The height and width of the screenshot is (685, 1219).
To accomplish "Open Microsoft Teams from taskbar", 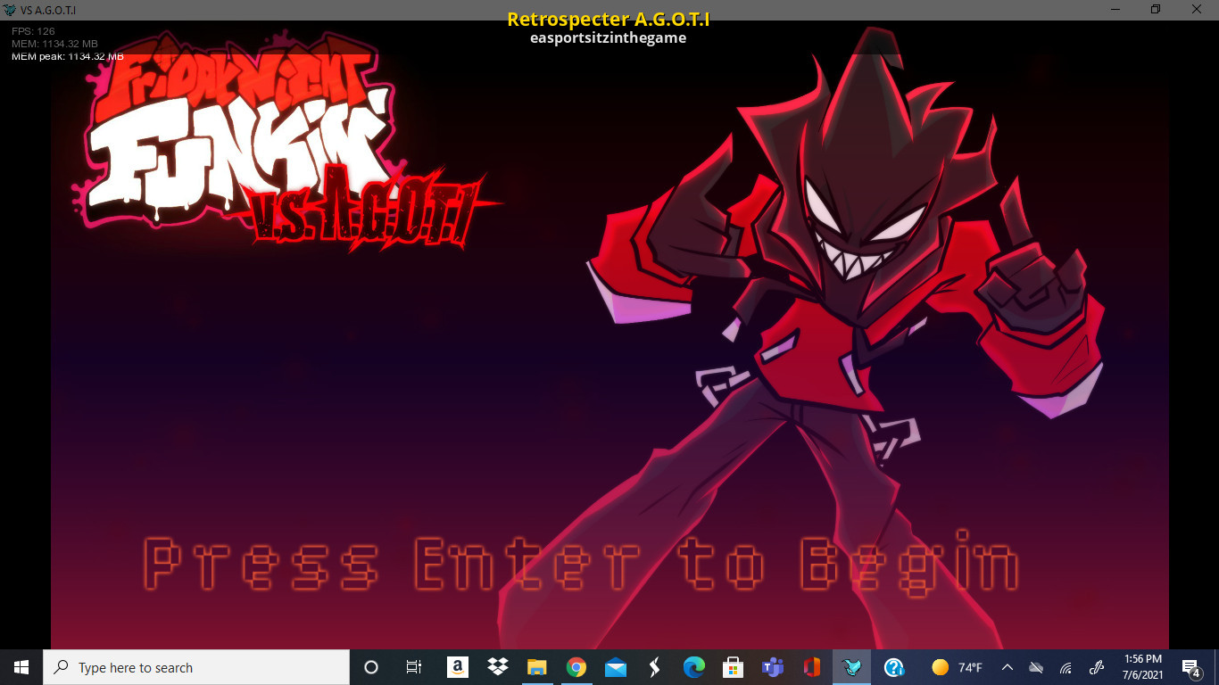I will 772,667.
